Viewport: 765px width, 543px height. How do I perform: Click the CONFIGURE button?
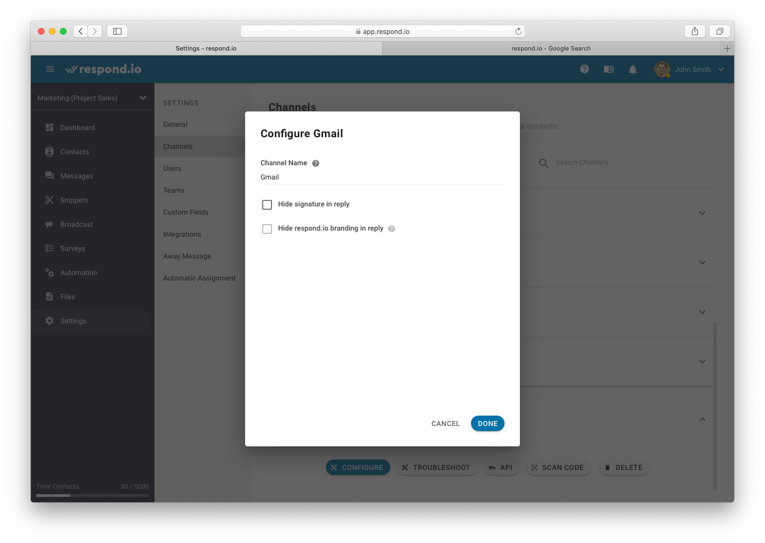[x=358, y=467]
